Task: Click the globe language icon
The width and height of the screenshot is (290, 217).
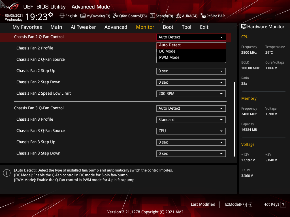Action: [x=62, y=16]
